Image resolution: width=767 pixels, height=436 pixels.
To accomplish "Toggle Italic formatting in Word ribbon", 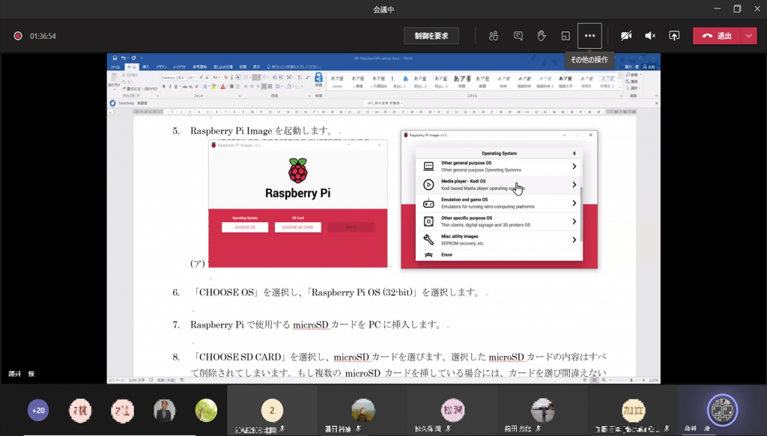I will [x=170, y=87].
